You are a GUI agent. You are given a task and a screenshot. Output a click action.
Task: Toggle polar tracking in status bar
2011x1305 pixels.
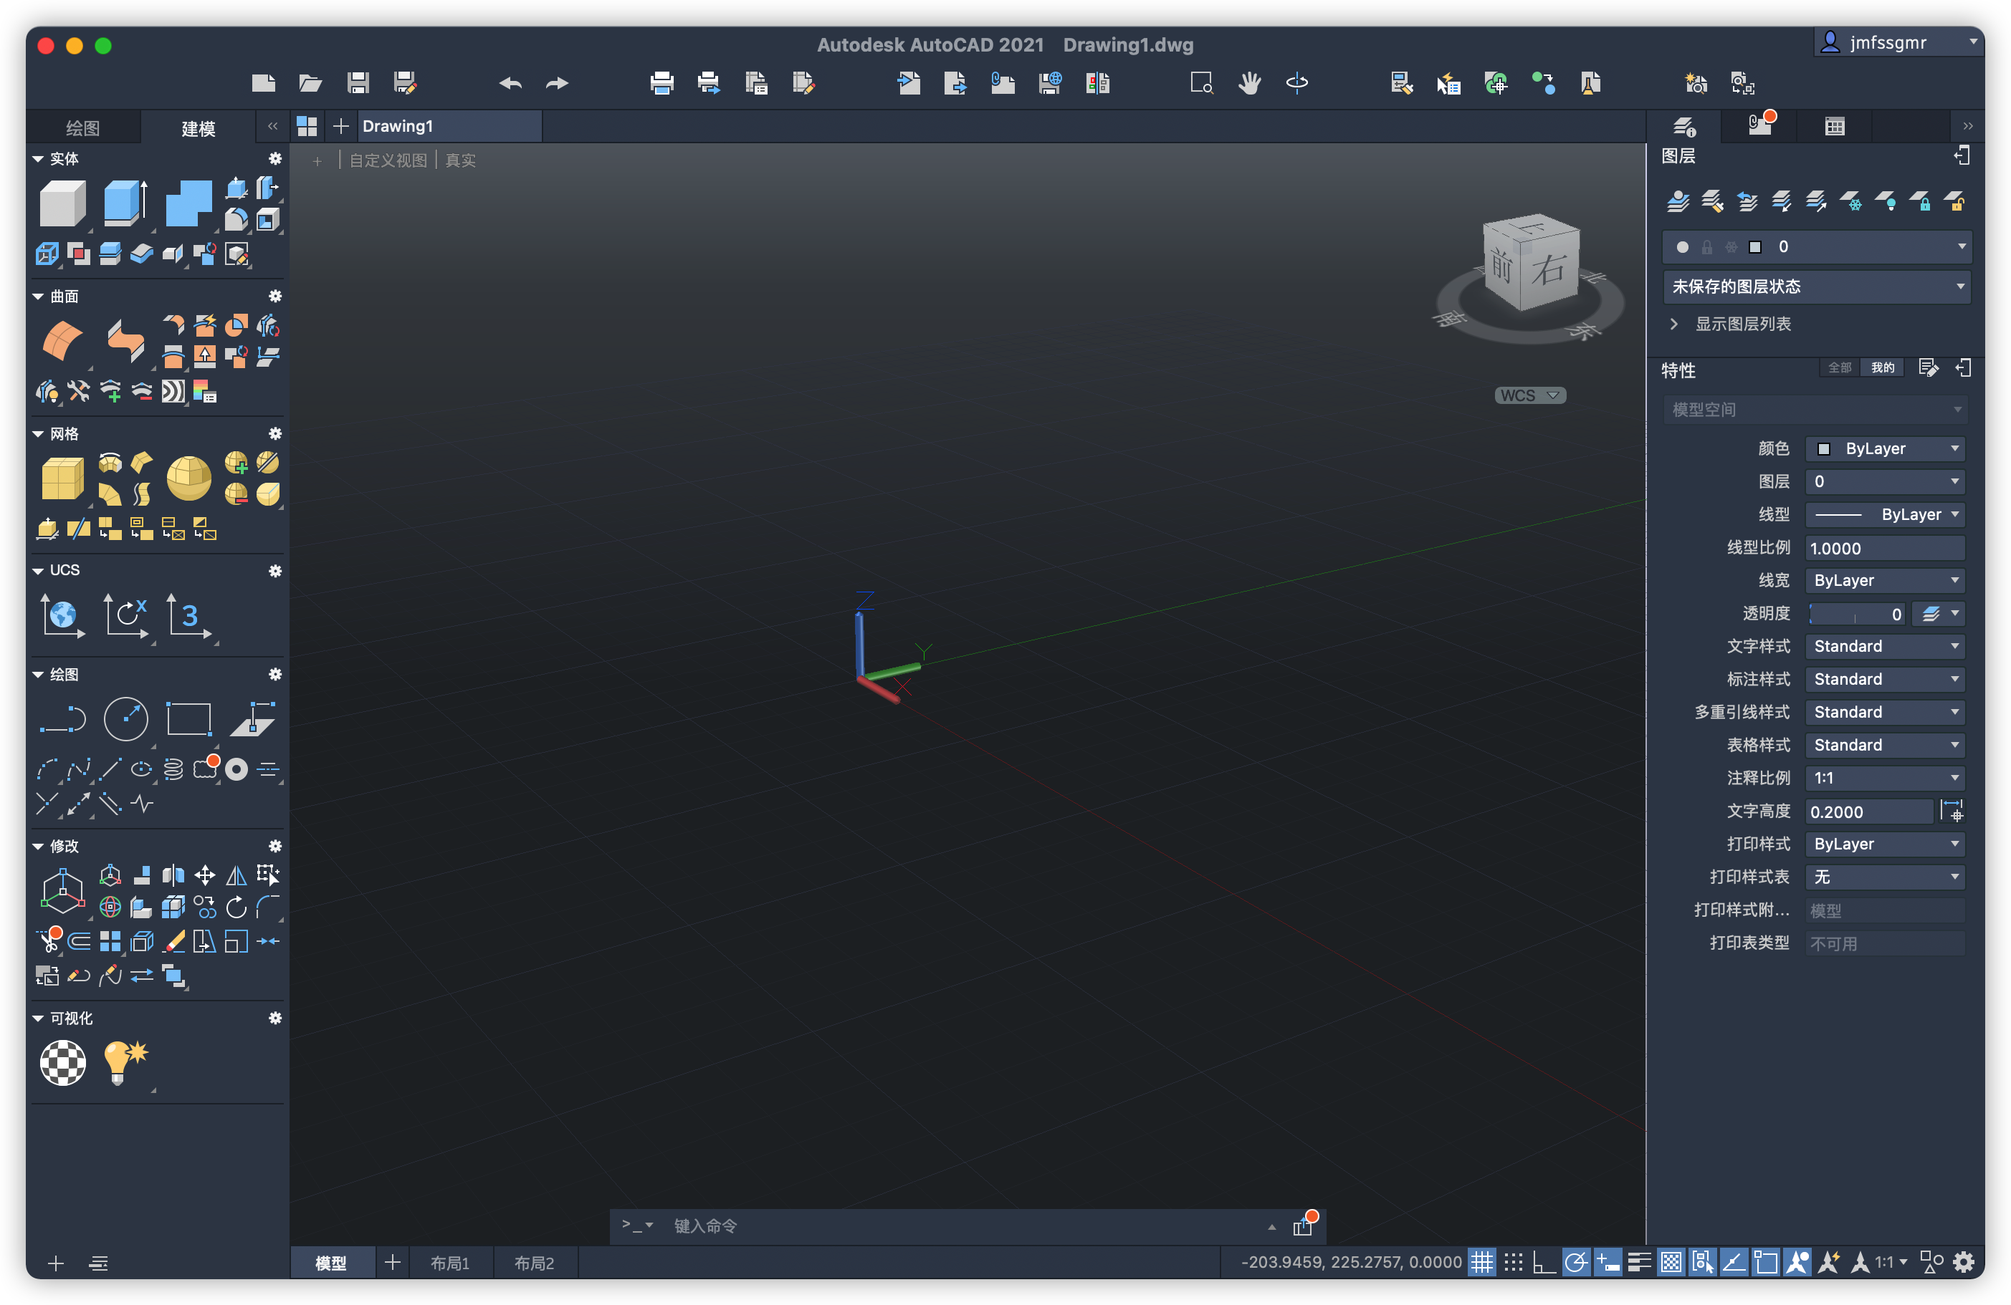[x=1576, y=1263]
